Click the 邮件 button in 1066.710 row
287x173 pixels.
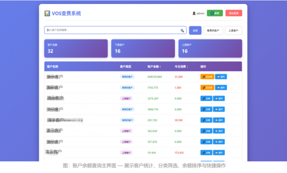coord(219,109)
